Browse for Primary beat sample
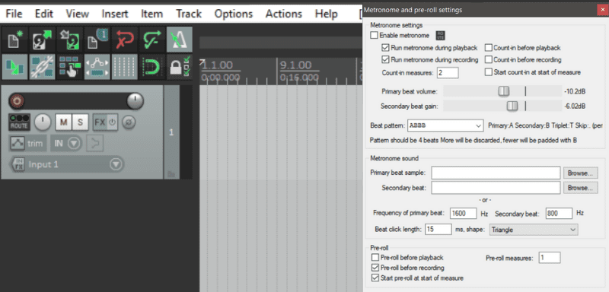609x292 pixels. (580, 173)
